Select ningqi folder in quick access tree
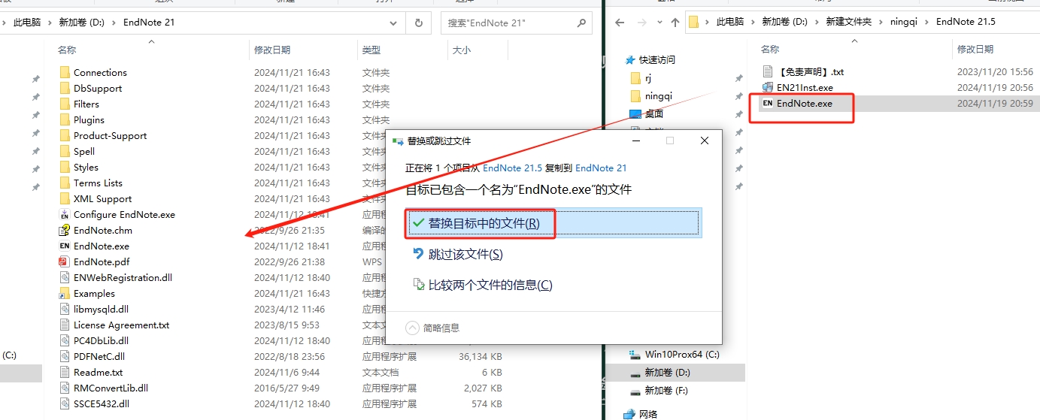Viewport: 1040px width, 420px height. coord(659,96)
